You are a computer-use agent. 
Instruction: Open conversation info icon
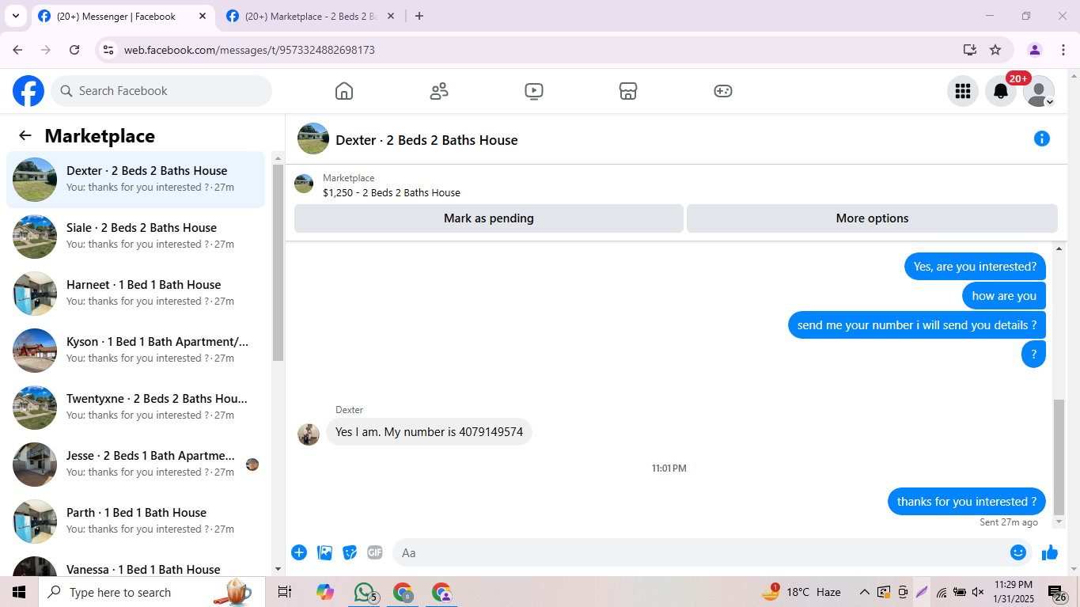click(1042, 139)
